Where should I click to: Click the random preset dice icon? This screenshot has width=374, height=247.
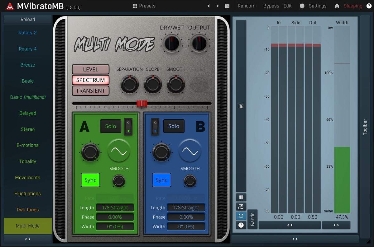(x=227, y=6)
